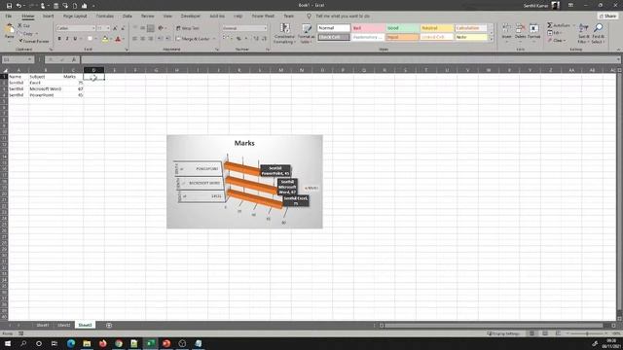Open the number format dropdown
The height and width of the screenshot is (350, 623).
pos(265,28)
